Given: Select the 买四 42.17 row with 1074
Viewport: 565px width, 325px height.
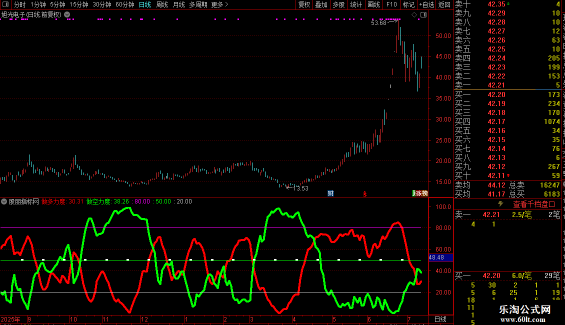Looking at the screenshot, I should [x=507, y=121].
